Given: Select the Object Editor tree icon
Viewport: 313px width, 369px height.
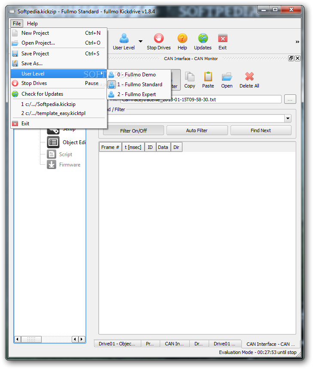Looking at the screenshot, I should point(53,142).
